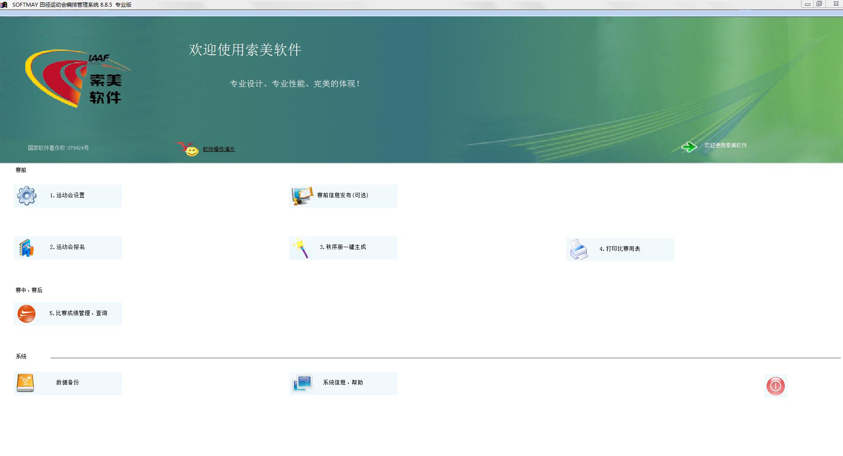This screenshot has width=843, height=456.
Task: Click the orange ball icon for 比赛成绩管理
Action: pyautogui.click(x=26, y=314)
